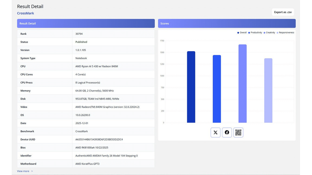Viewport: 312px width, 175px height.
Task: Click the Responsiveness legend color dot
Action: click(277, 33)
